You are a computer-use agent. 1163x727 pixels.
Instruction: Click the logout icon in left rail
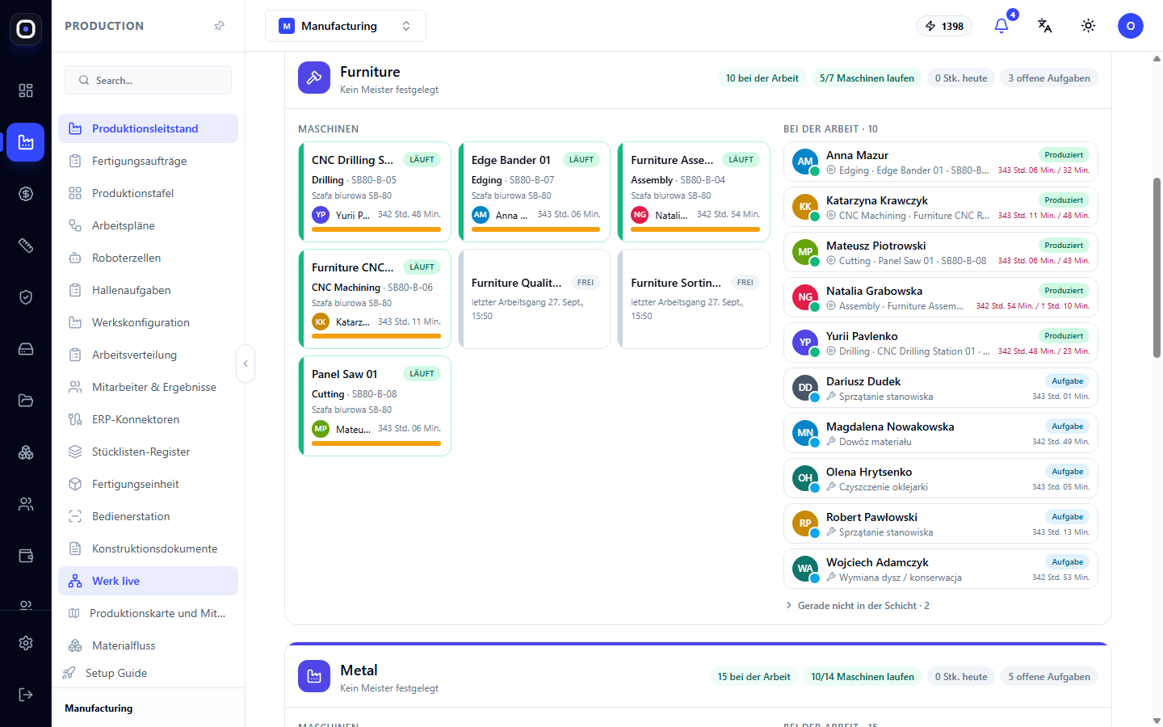[x=26, y=695]
